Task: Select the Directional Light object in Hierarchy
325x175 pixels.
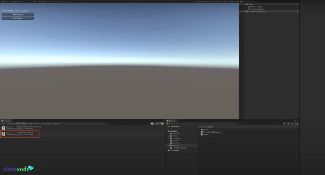Action: point(257,9)
